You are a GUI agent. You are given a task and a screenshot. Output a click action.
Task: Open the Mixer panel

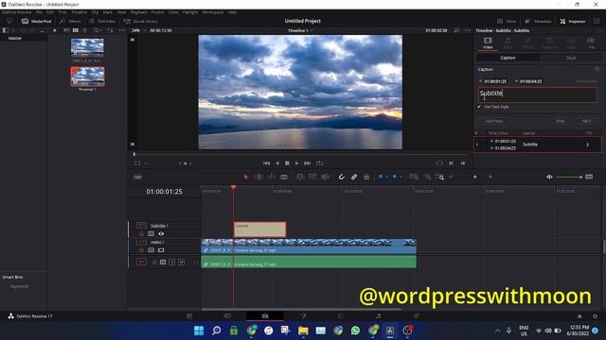pos(507,21)
